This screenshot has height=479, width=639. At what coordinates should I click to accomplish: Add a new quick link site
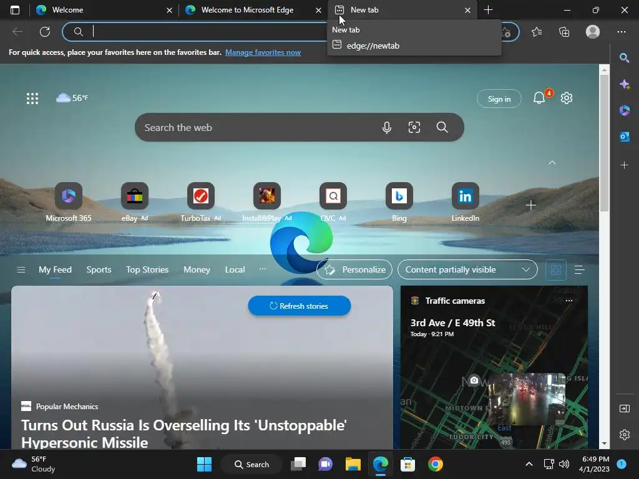tap(530, 205)
